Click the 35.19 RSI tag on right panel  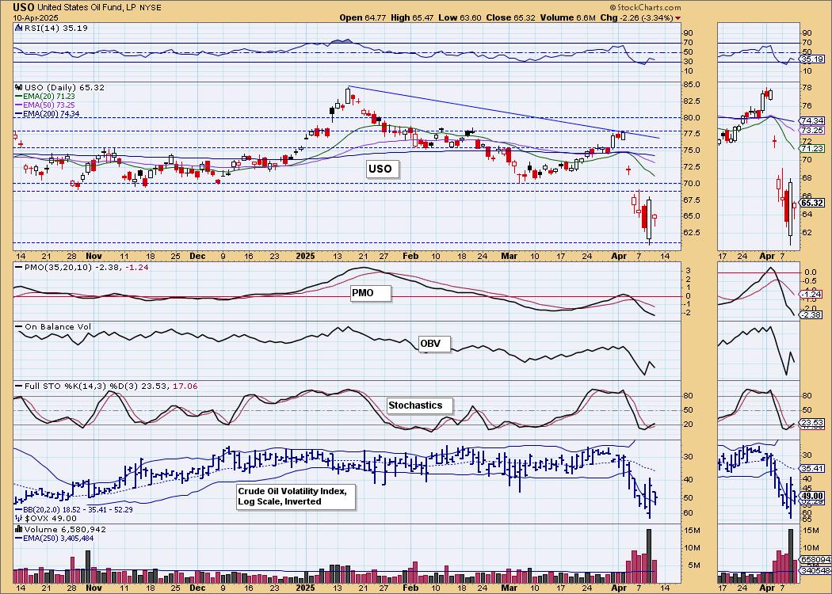(x=812, y=59)
